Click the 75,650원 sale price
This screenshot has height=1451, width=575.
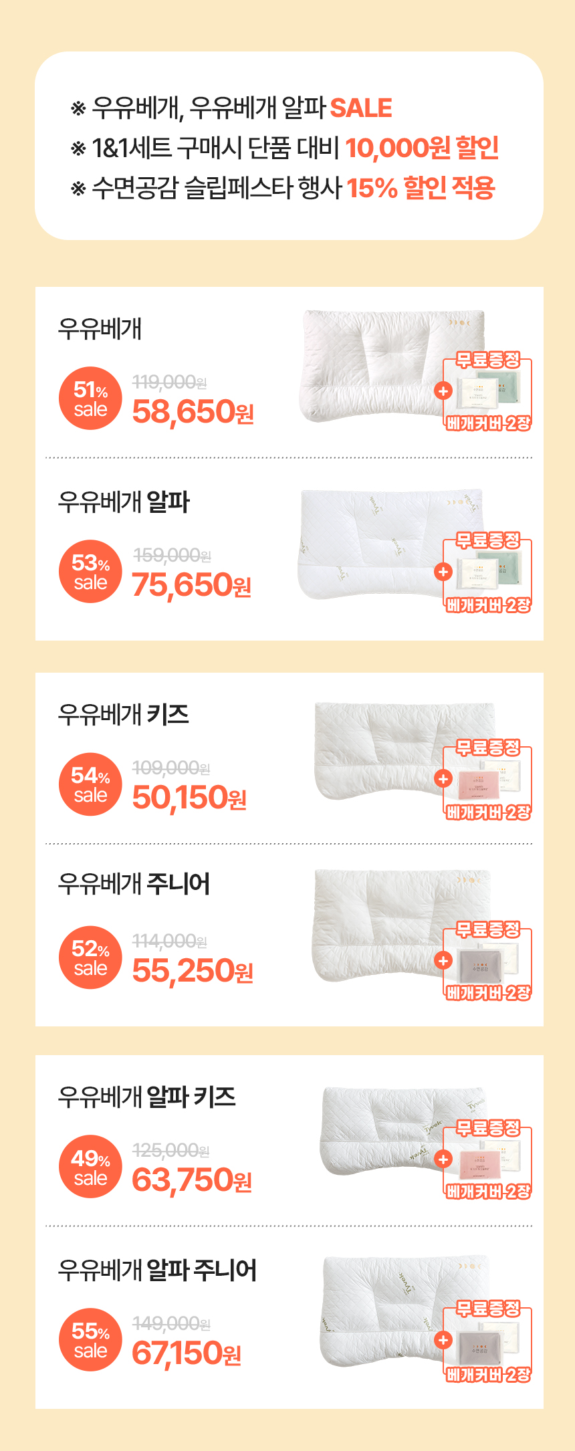[191, 585]
